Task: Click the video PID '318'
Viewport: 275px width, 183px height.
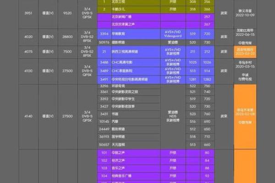Action: [192, 9]
